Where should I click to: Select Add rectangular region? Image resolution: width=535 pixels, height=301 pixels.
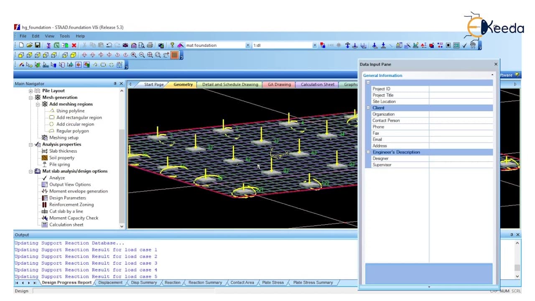[x=79, y=117]
